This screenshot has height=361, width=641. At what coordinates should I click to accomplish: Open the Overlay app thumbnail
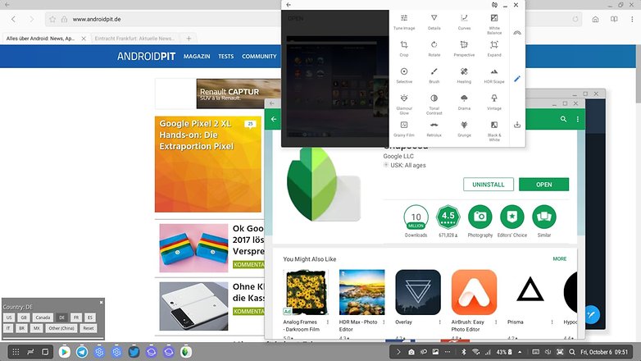pyautogui.click(x=418, y=292)
